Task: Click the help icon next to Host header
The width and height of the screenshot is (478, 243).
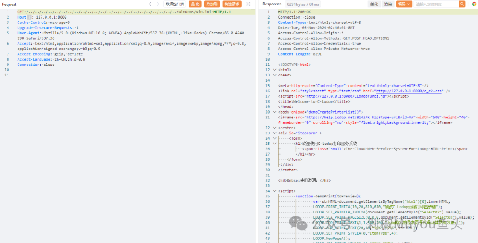Action: [x=29, y=17]
